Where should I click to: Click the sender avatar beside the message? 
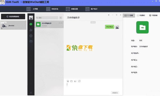pyautogui.click(x=117, y=27)
